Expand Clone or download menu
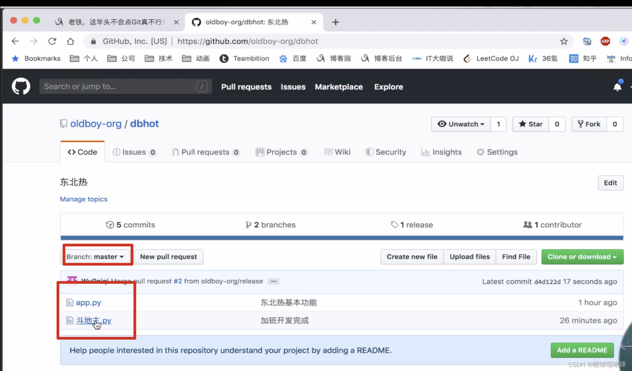 click(x=582, y=257)
